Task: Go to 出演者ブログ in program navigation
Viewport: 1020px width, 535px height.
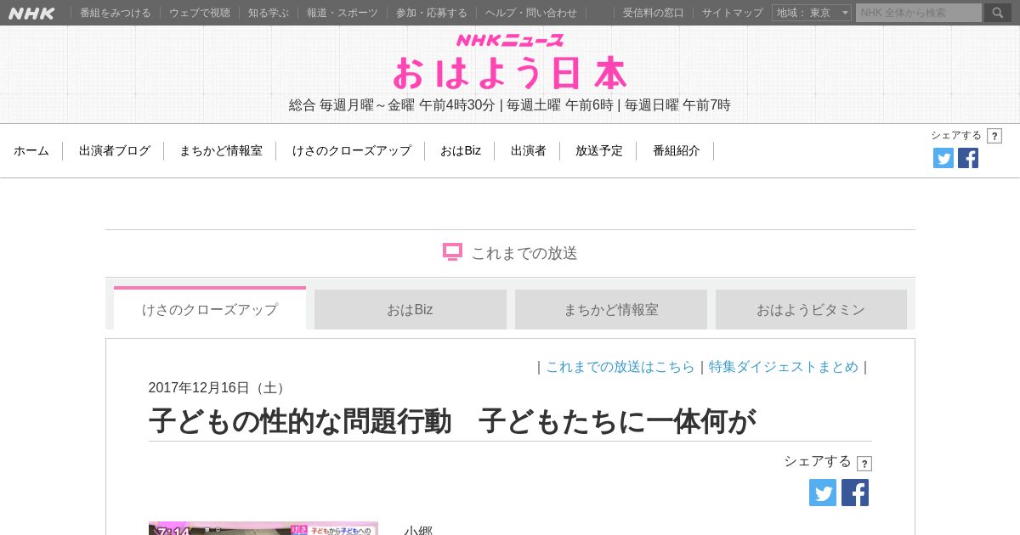Action: pos(115,150)
